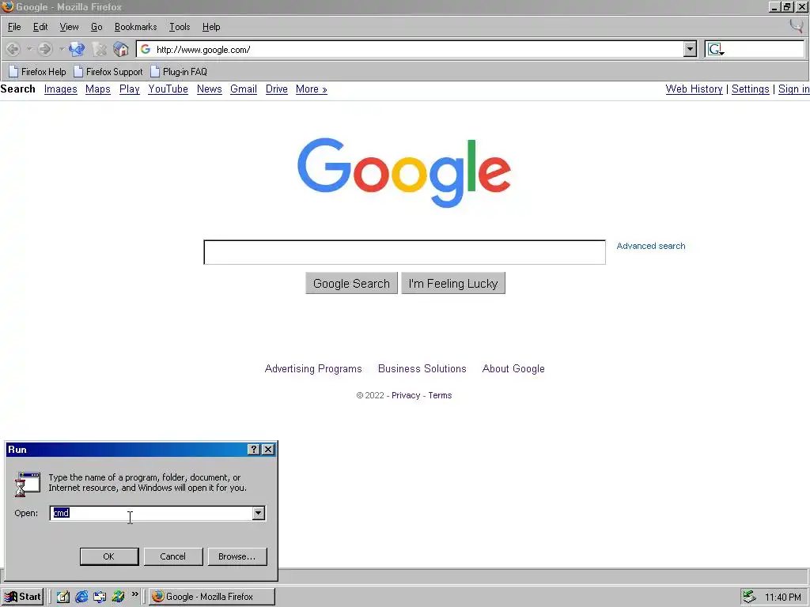
Task: Click the notepad quick launch icon in the taskbar
Action: (63, 598)
